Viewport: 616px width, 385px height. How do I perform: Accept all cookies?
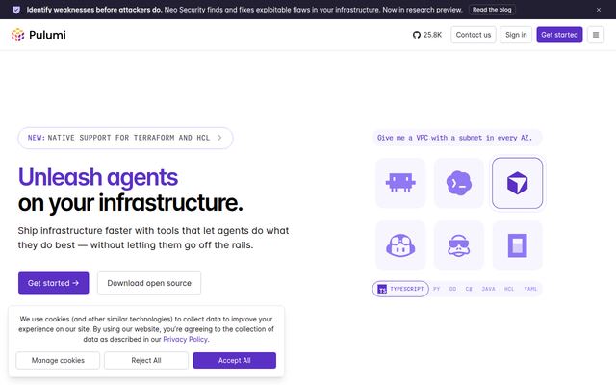tap(235, 360)
